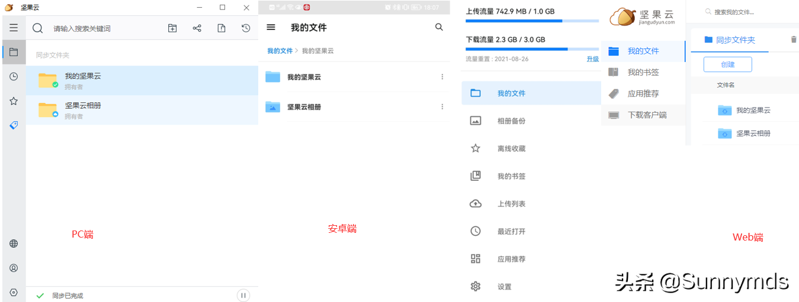Pause syncing with the pause button

pos(243,295)
